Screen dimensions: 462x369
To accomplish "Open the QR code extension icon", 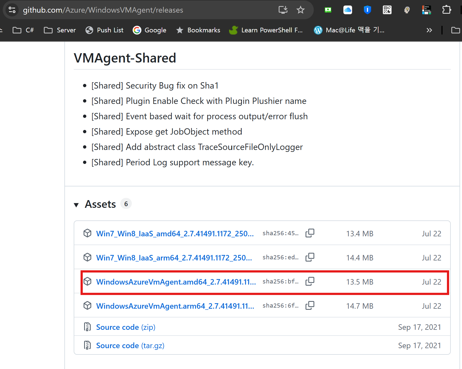I will click(387, 10).
